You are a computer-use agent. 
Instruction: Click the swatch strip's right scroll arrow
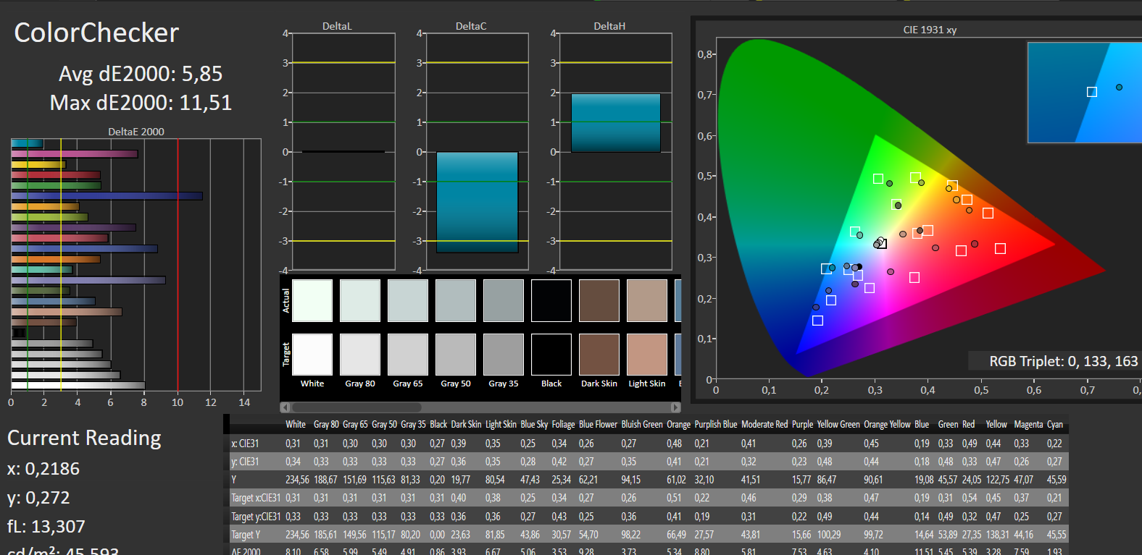[676, 407]
